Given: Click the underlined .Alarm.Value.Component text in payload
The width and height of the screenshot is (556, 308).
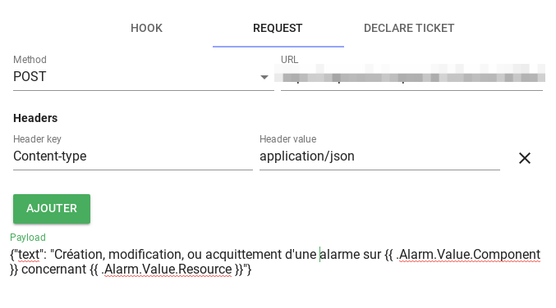Looking at the screenshot, I should coord(468,255).
